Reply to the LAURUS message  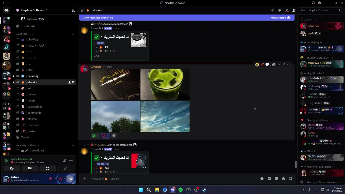[279, 65]
